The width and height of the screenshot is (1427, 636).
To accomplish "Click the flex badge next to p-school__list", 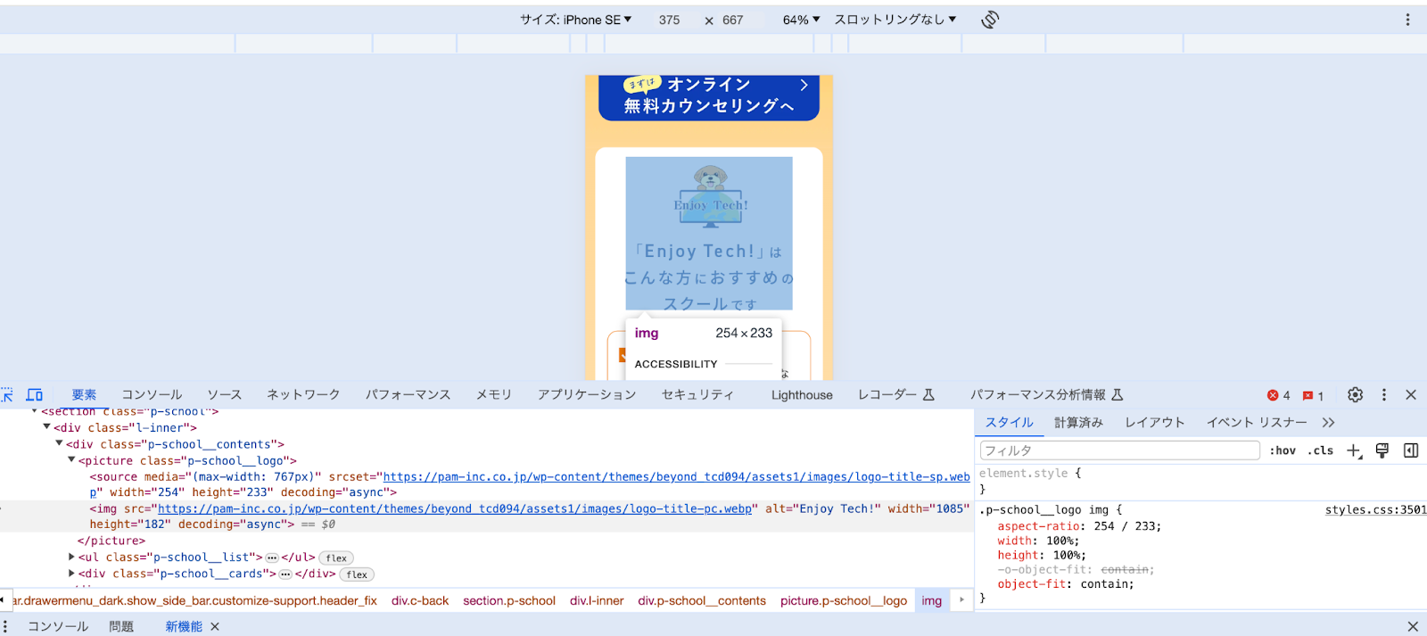I will 336,558.
